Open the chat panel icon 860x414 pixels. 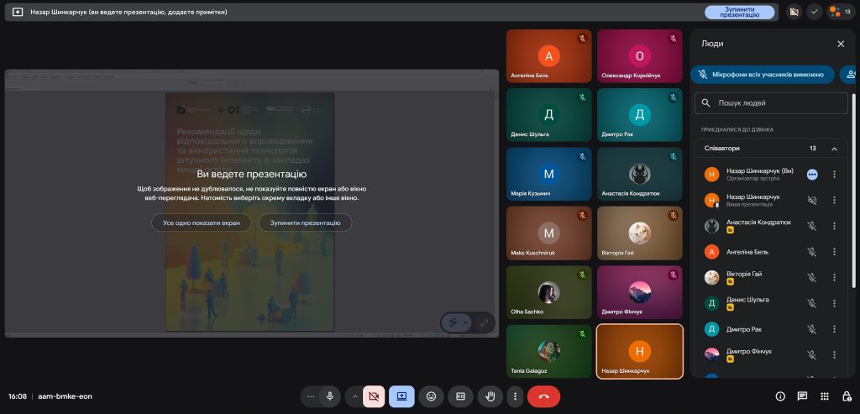(802, 396)
